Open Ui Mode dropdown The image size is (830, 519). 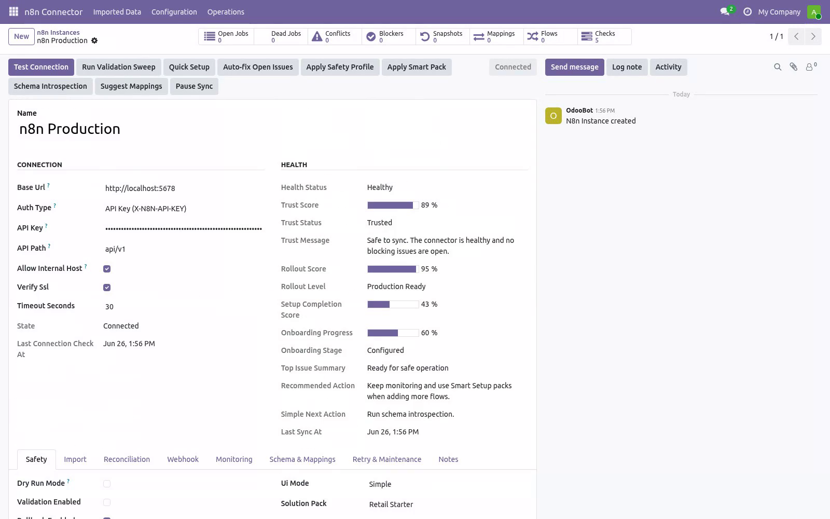448,484
